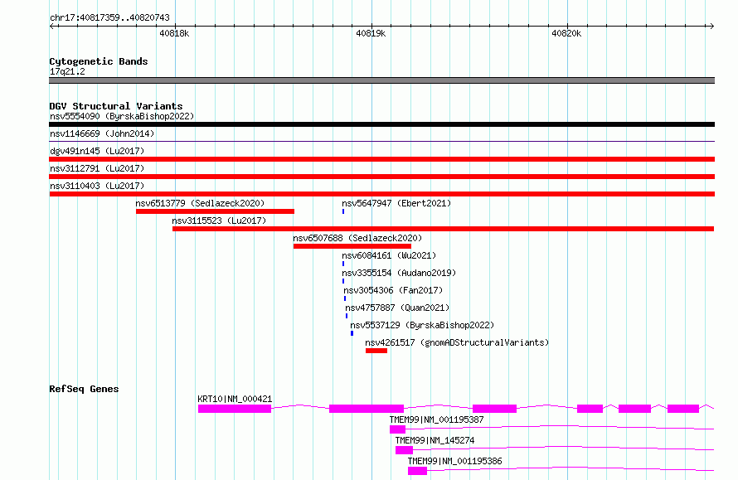Screen dimensions: 738x480
Task: Click the TMEM99 NM_001195387 exon block
Action: click(398, 429)
